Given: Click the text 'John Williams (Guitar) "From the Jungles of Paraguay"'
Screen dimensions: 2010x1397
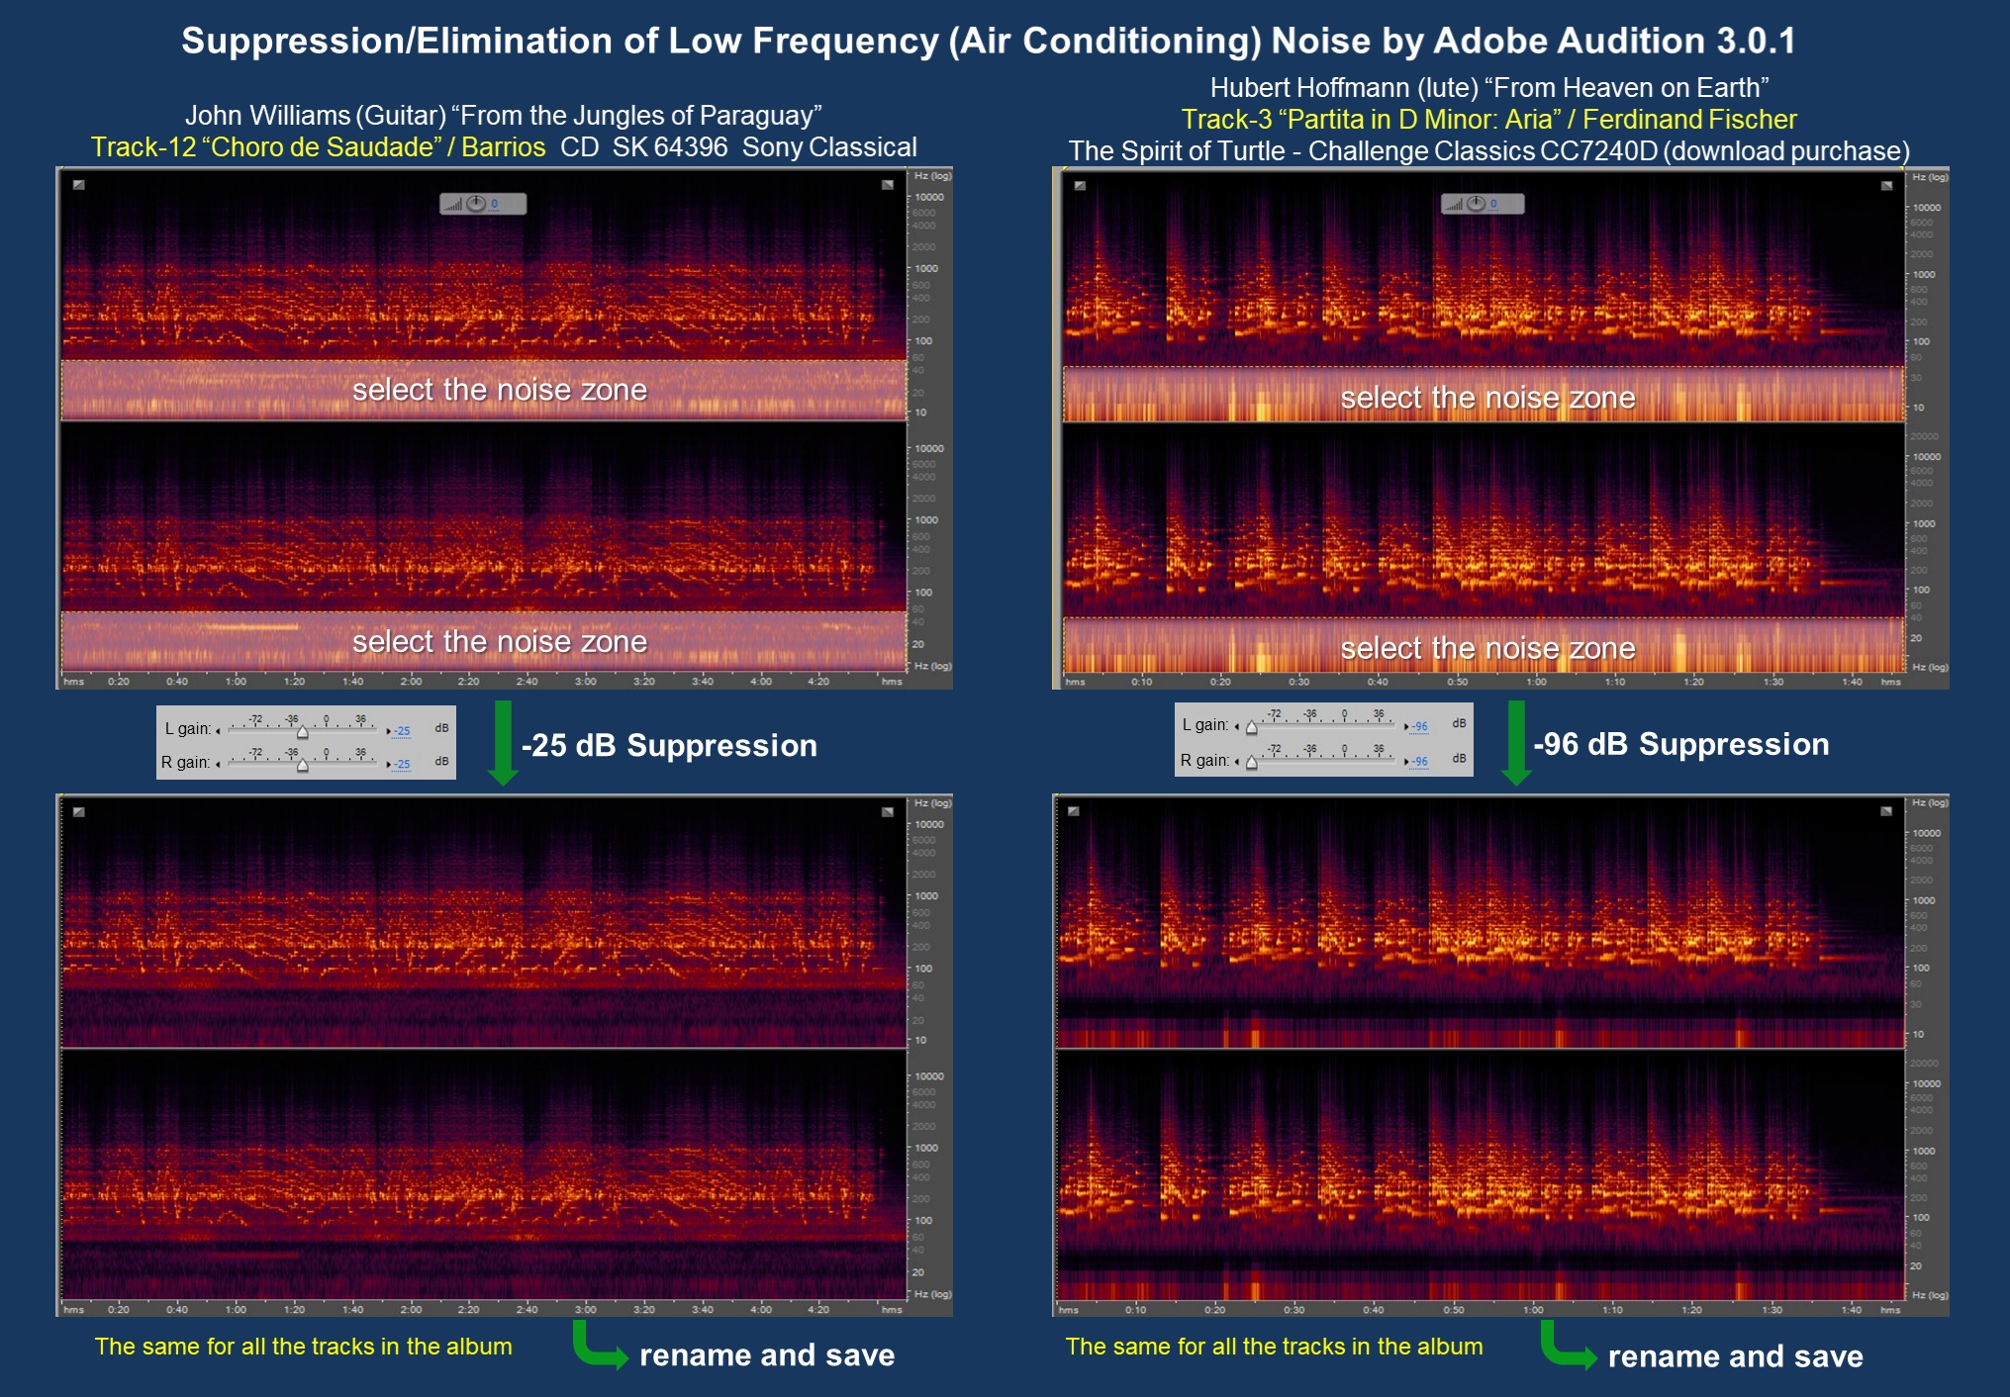Looking at the screenshot, I should tap(504, 116).
